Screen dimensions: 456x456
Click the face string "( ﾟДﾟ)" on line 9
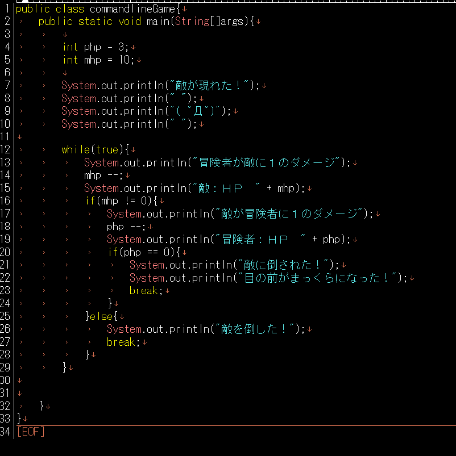195,111
